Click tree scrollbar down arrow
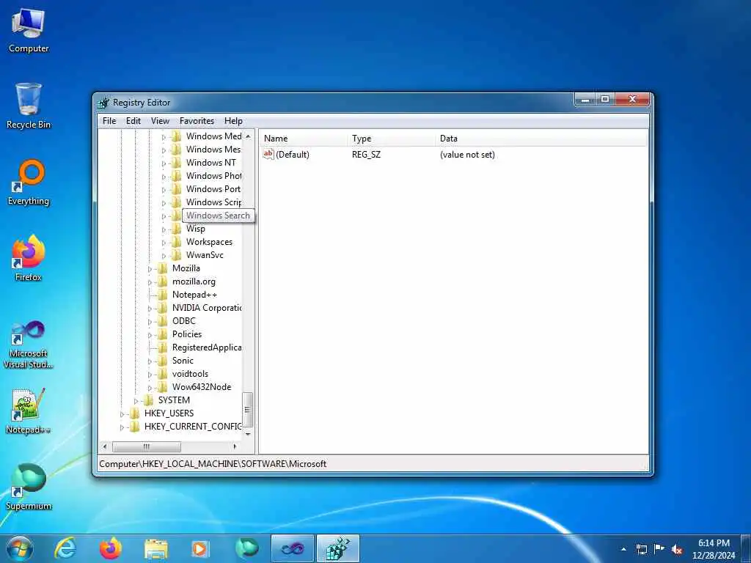The height and width of the screenshot is (563, 751). point(248,434)
